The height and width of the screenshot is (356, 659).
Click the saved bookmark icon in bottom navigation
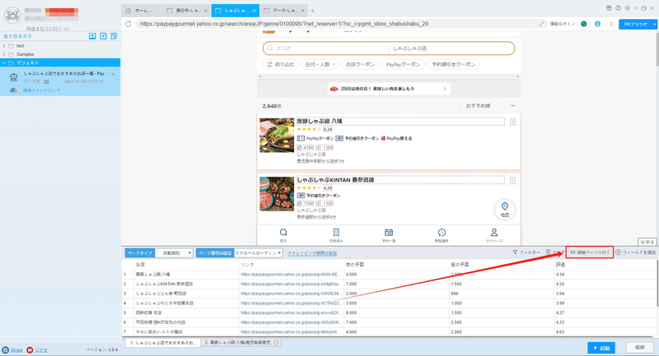pyautogui.click(x=336, y=233)
